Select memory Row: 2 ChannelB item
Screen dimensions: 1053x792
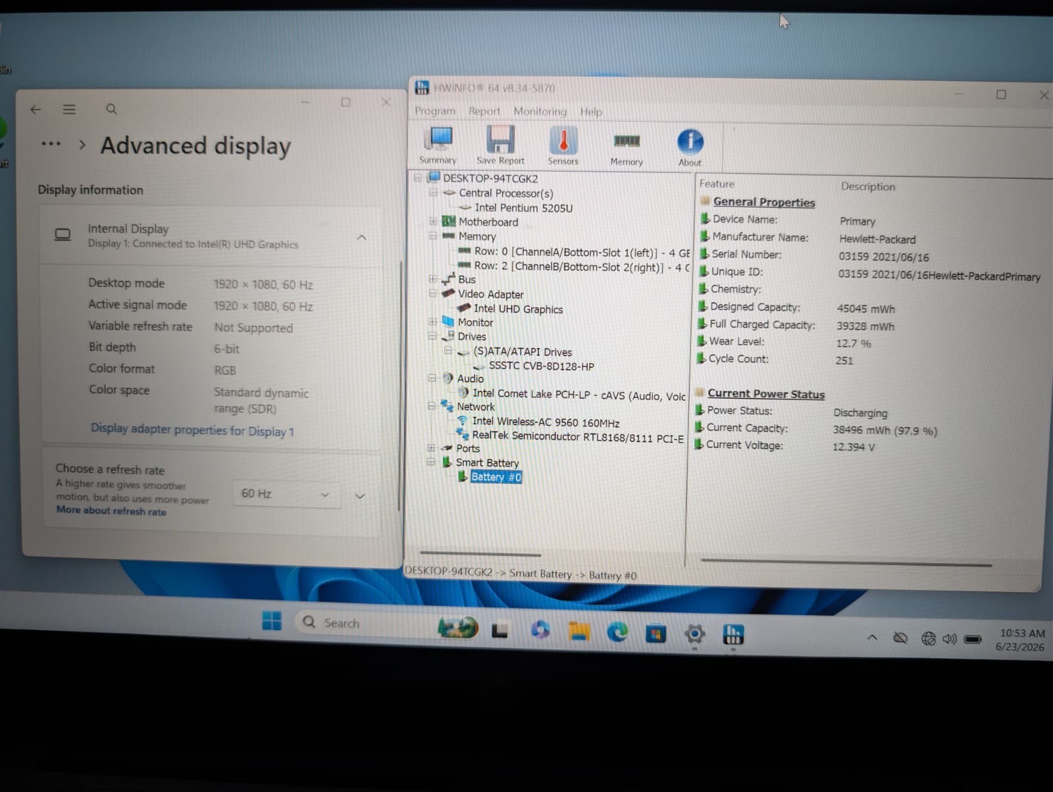(582, 266)
